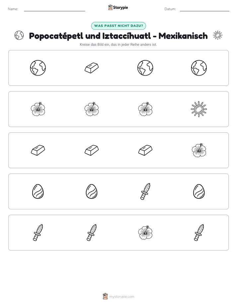
Task: Click the Name line field
Action: [54, 9]
